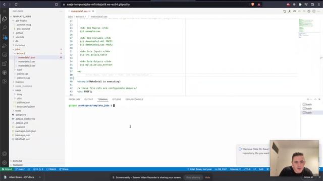Maximize the terminal panel with chevron up
This screenshot has height=181, width=323.
click(315, 100)
